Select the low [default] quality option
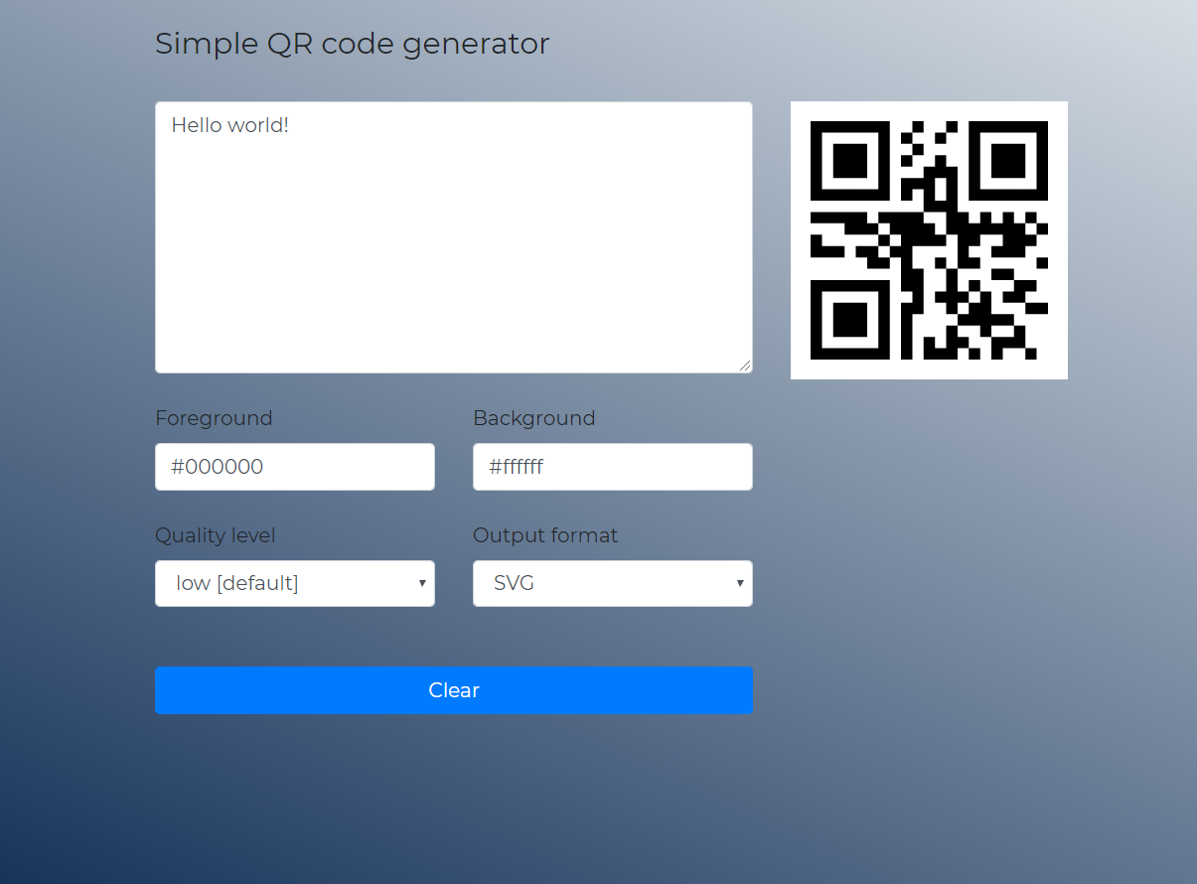Viewport: 1197px width, 884px height. click(236, 583)
